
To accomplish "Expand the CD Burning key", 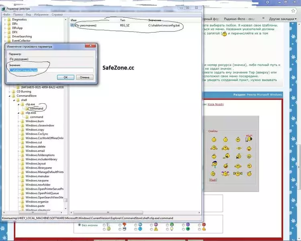I will (10, 92).
